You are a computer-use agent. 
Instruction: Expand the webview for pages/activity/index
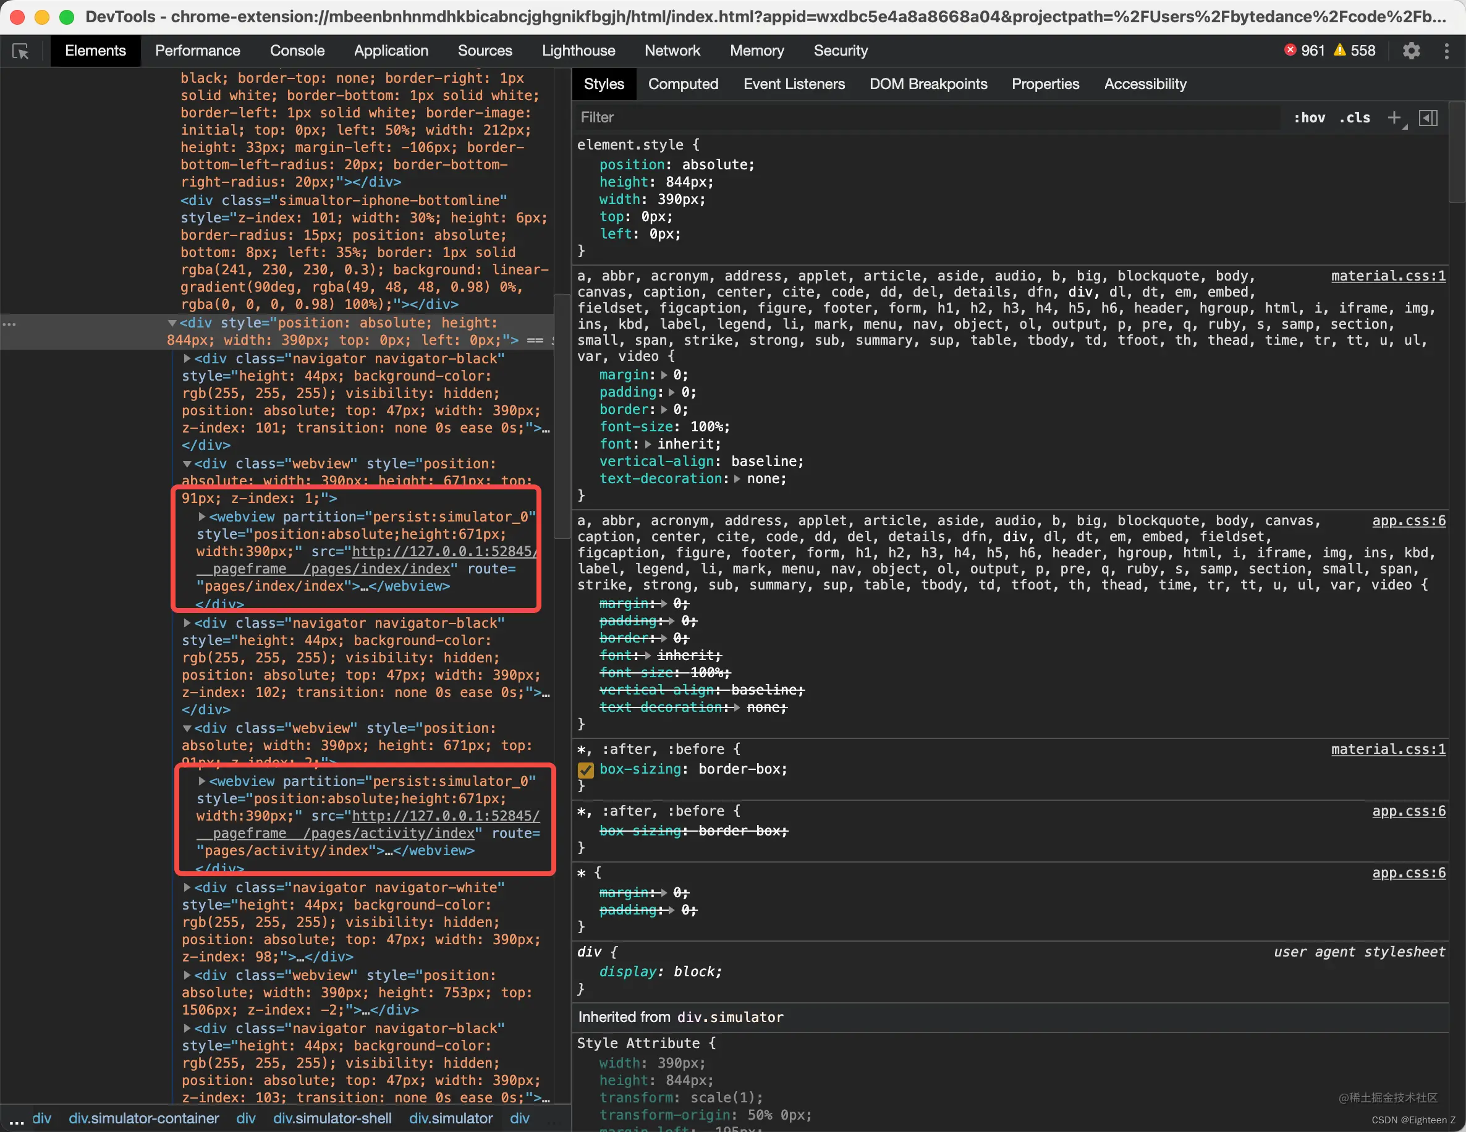pos(201,781)
